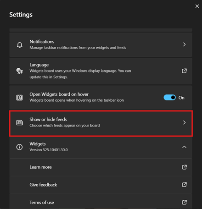This screenshot has height=209, width=202.
Task: Click the feeds newspaper icon
Action: [20, 122]
